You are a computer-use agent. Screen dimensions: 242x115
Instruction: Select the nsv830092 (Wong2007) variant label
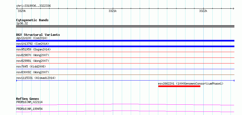point(33,72)
